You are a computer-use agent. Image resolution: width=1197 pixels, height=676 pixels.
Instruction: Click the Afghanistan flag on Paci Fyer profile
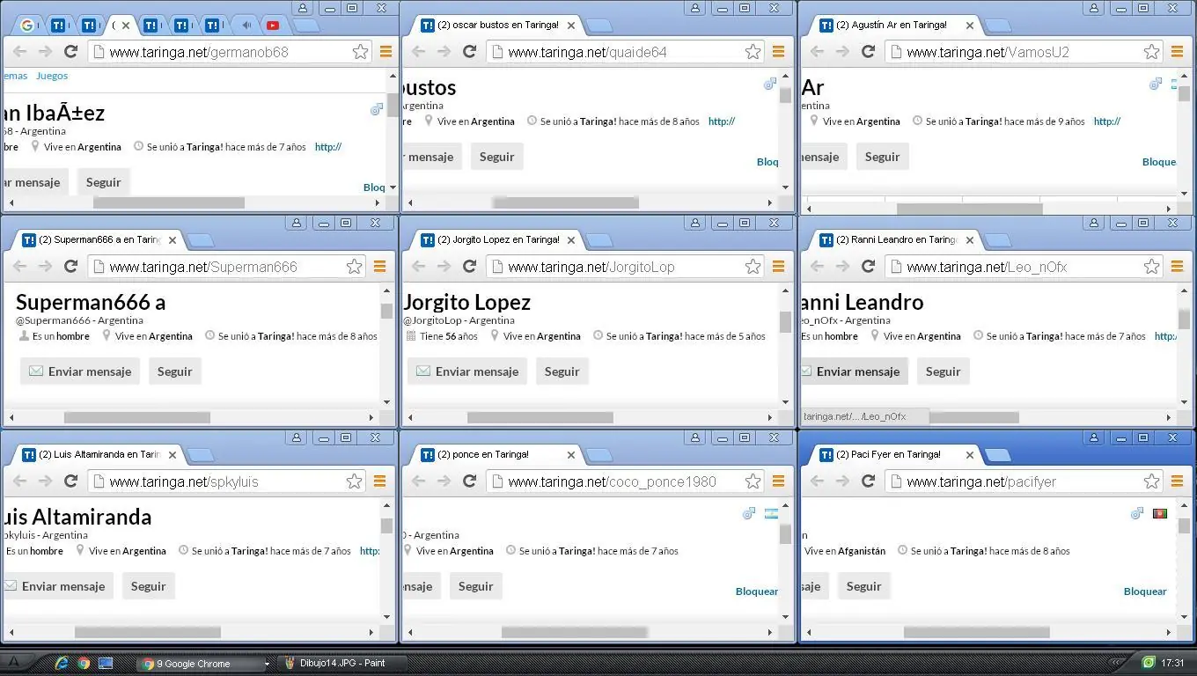point(1160,512)
